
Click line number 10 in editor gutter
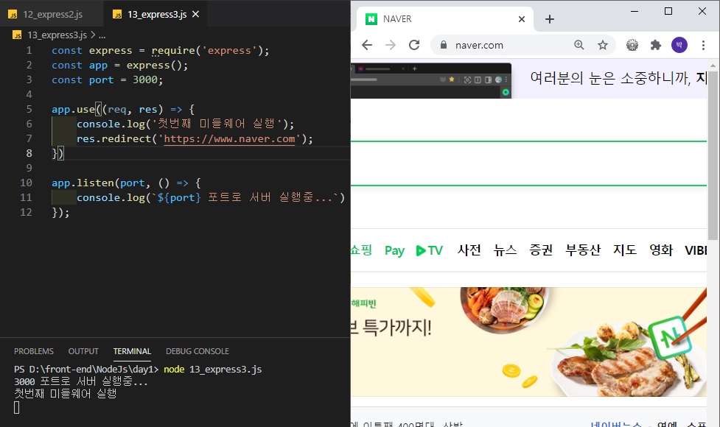pos(27,183)
